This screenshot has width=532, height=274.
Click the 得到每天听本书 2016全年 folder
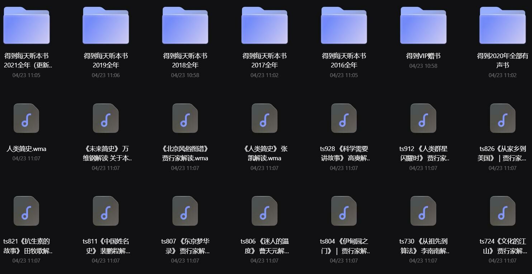(x=344, y=25)
